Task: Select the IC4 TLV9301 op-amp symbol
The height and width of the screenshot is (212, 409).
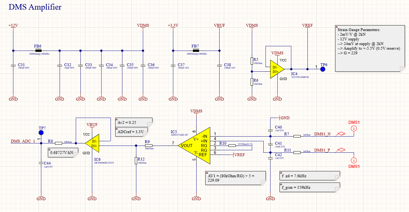Action: click(x=277, y=69)
